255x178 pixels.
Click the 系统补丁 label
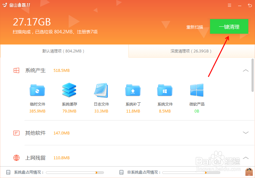coord(133,104)
